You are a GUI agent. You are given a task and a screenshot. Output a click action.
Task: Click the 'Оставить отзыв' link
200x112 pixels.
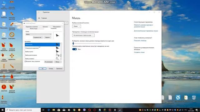click(x=139, y=52)
